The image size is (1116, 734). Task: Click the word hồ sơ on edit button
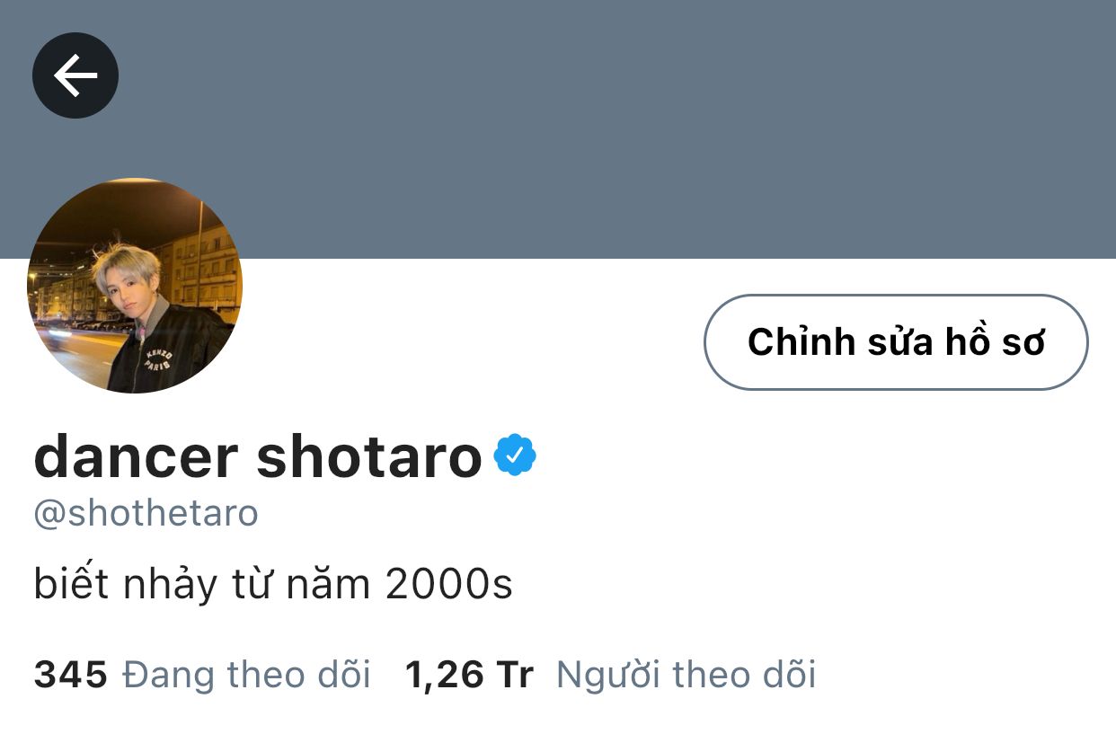coord(994,342)
